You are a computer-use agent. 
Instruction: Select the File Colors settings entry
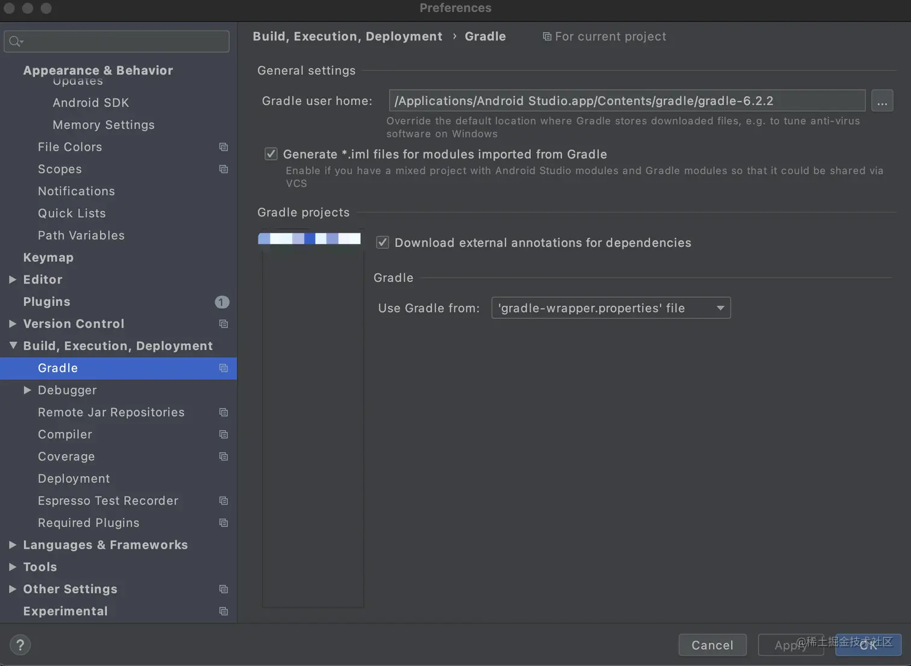click(x=70, y=147)
